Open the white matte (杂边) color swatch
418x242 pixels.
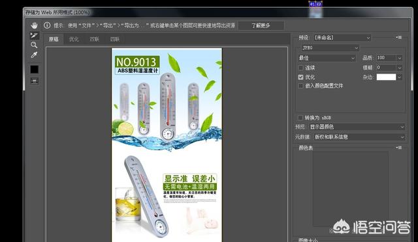386,77
